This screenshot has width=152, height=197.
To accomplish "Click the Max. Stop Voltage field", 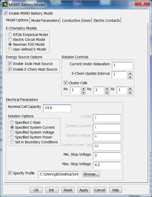I will coord(107,165).
